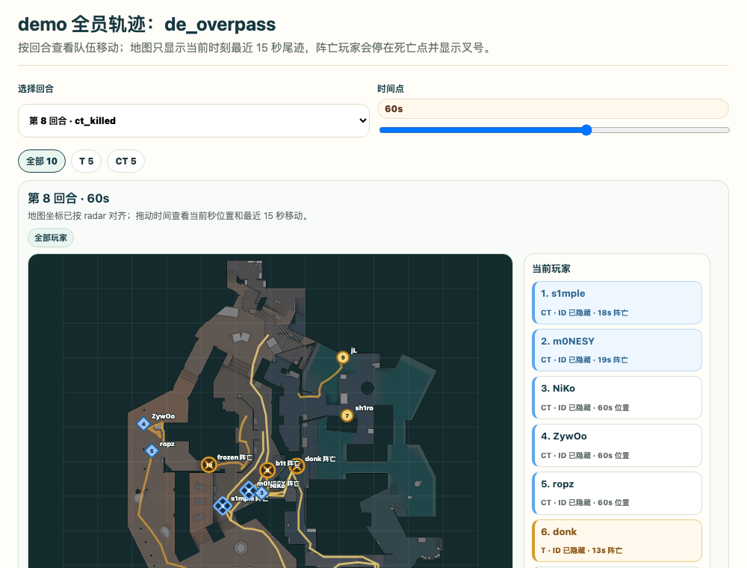Click s1mple's crossed diamond marker 1
The image size is (747, 568).
pyautogui.click(x=223, y=505)
